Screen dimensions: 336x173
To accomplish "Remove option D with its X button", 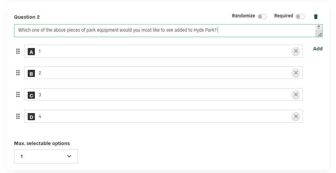I will 296,116.
